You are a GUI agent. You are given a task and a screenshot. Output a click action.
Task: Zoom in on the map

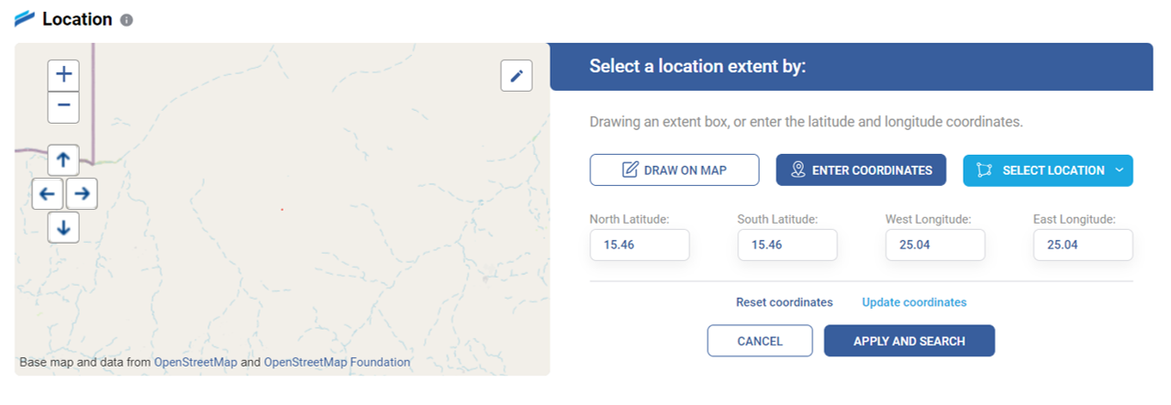tap(63, 75)
